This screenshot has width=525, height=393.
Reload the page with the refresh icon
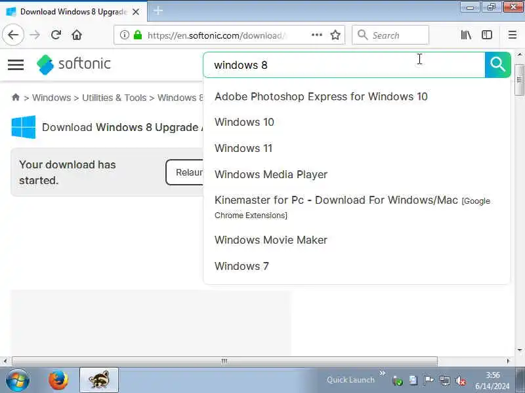[56, 35]
